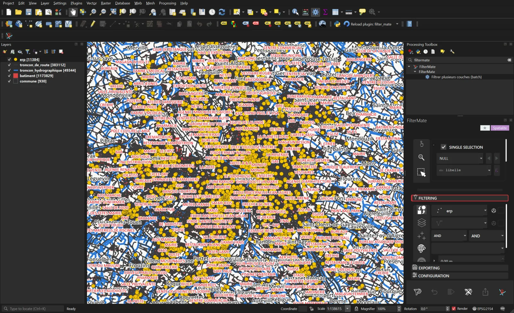Screen dimensions: 514x313
Task: Launch FilterMate from the map pin toolbar icon
Action: point(9,36)
